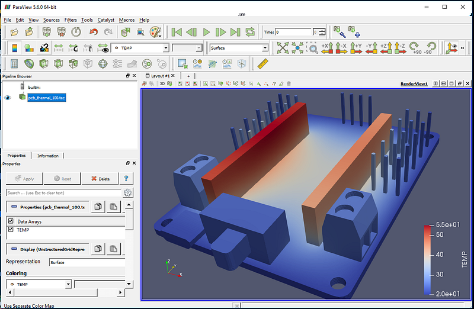Screen dimensions: 474x309
Task: Click the Reset Camera icon
Action: [x=283, y=48]
